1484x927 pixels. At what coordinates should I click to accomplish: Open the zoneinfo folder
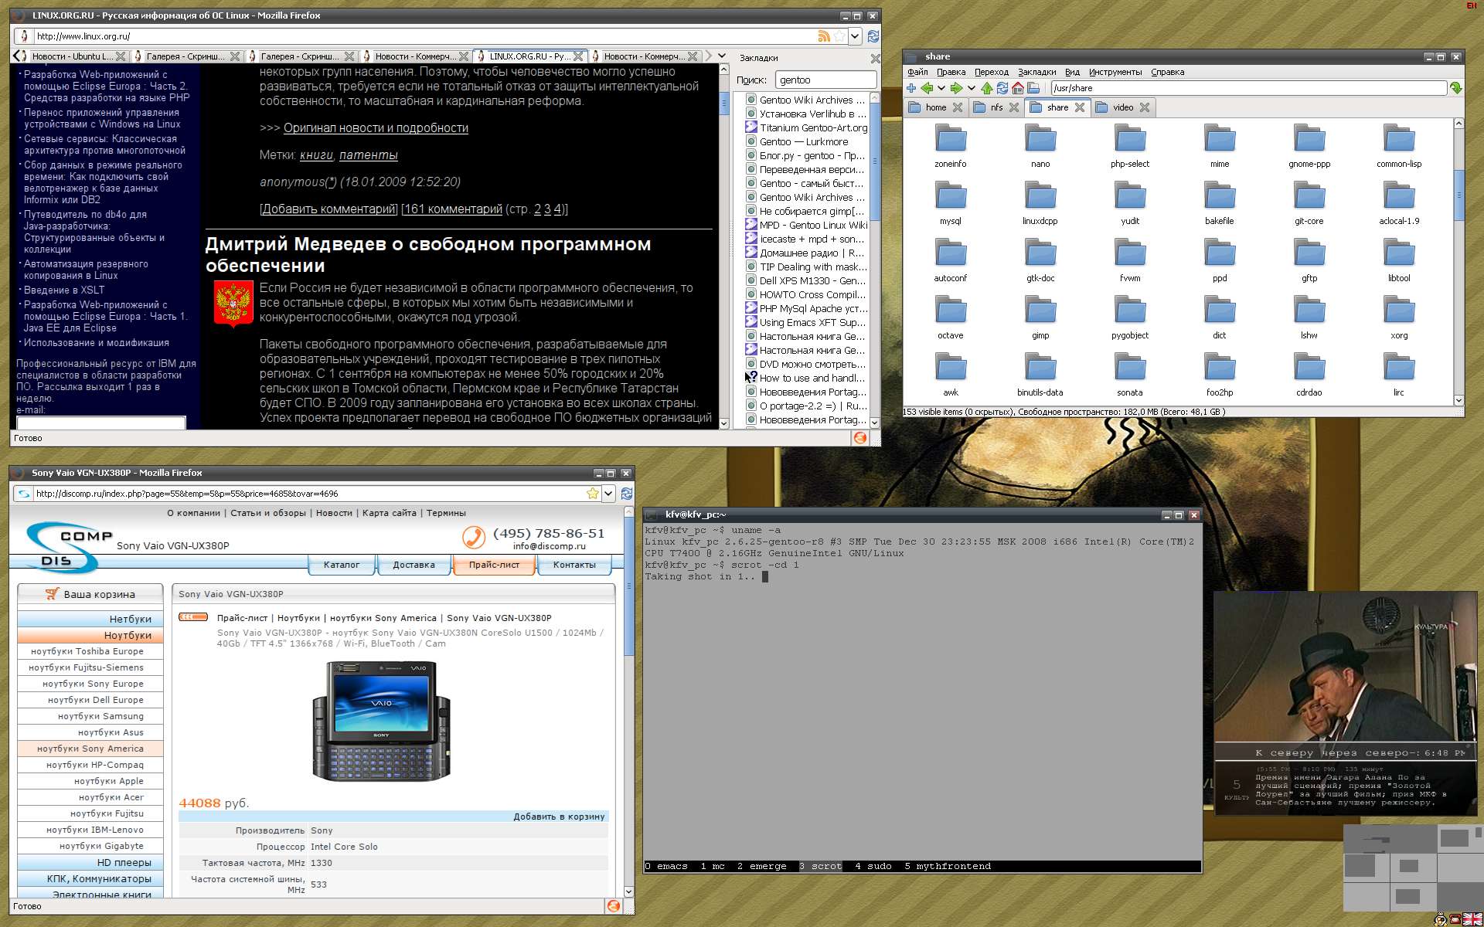pos(951,146)
